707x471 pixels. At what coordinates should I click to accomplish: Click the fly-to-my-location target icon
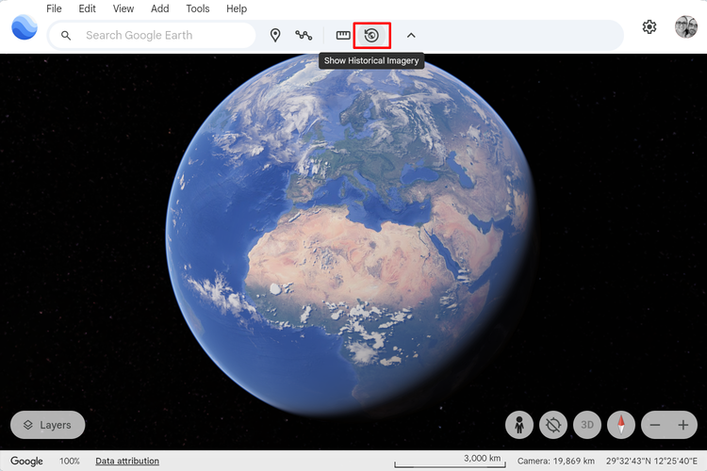click(x=553, y=425)
